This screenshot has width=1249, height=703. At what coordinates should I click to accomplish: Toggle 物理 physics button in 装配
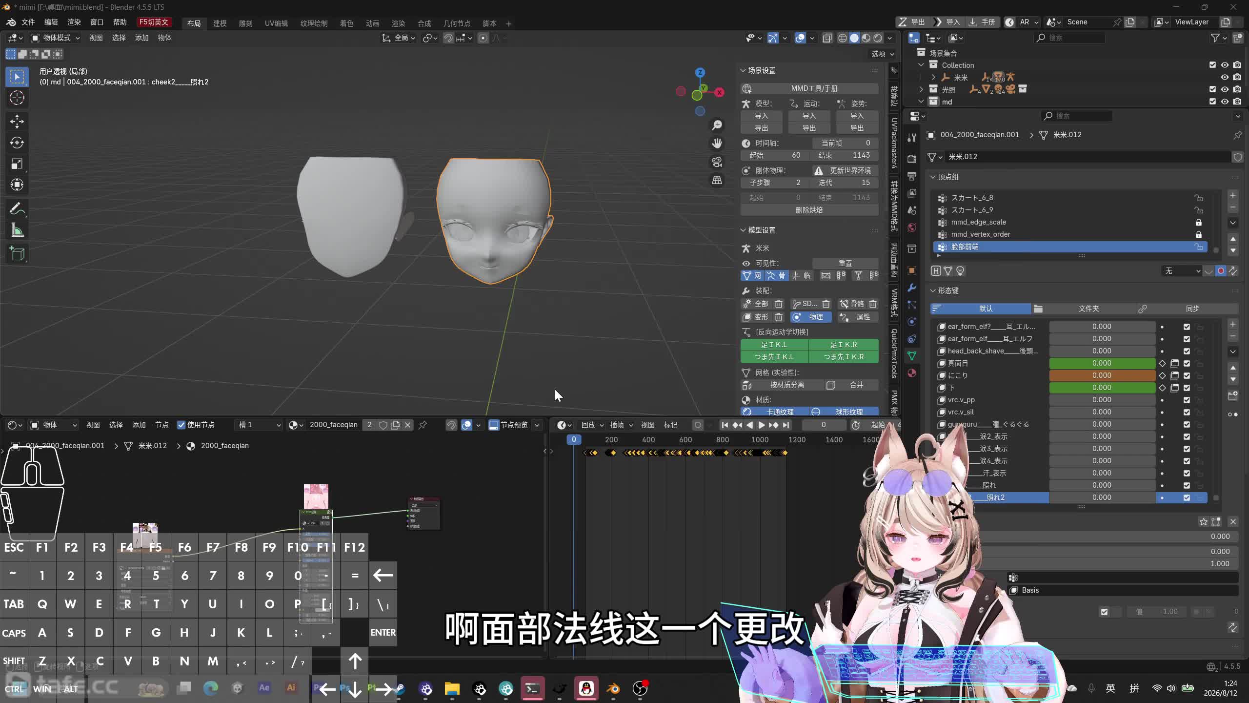tap(810, 317)
